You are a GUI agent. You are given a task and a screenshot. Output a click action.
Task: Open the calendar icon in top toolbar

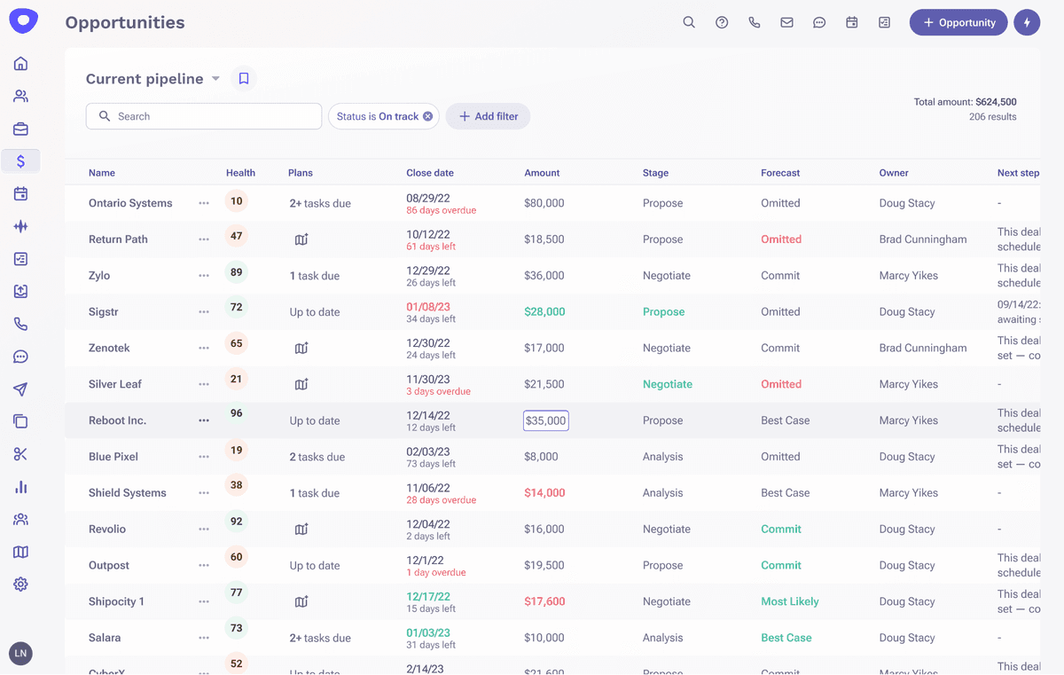click(852, 22)
